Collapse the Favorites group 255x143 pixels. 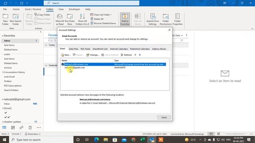3,36
